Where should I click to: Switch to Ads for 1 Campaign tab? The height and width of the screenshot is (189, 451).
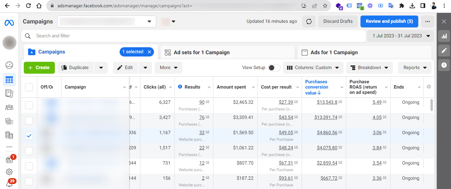(364, 53)
